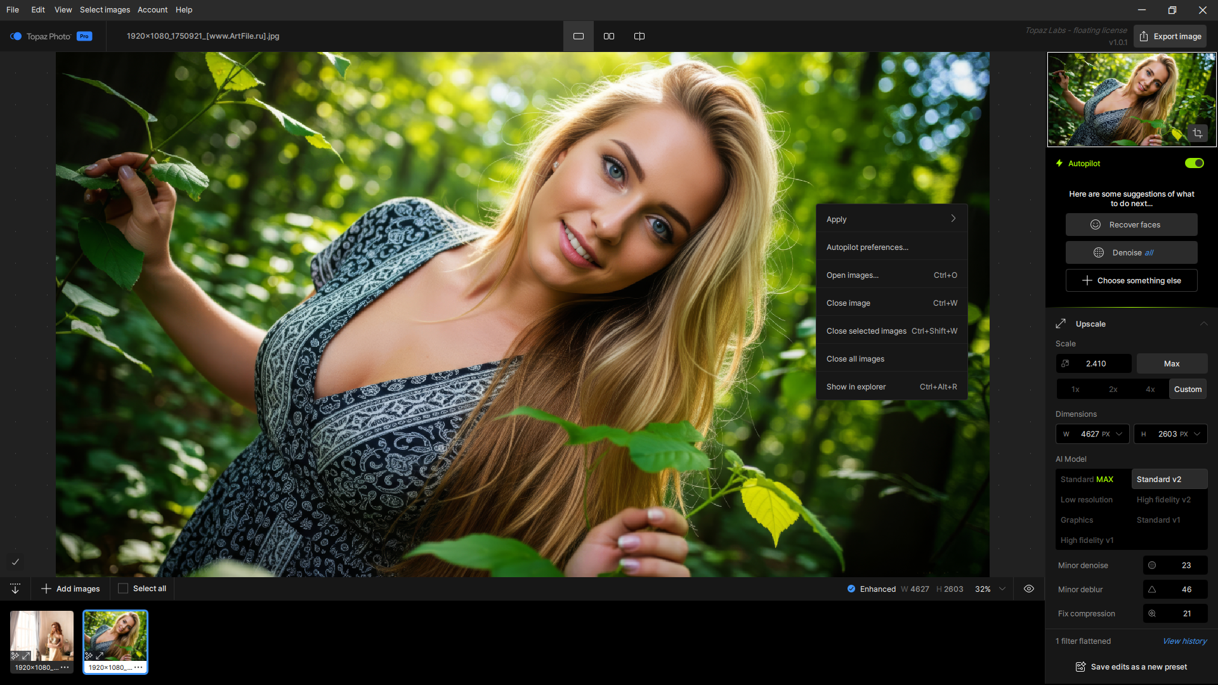
Task: Click the Fix compression icon
Action: coord(1152,613)
